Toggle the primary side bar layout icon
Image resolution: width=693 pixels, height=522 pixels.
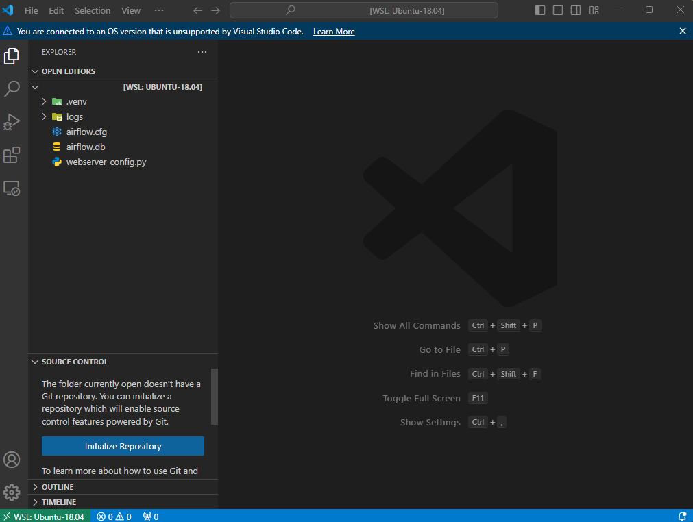(x=540, y=10)
